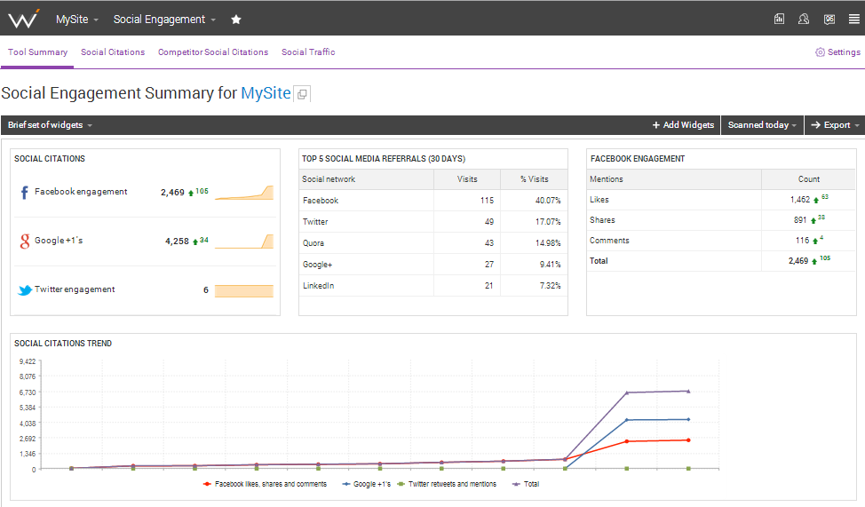Click the last Google +1's data point
Viewport: 865px width, 507px height.
(688, 419)
